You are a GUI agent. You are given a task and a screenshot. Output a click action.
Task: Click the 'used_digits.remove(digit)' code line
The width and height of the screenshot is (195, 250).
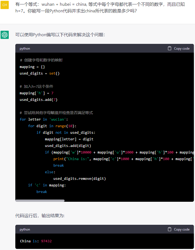coord(80,178)
